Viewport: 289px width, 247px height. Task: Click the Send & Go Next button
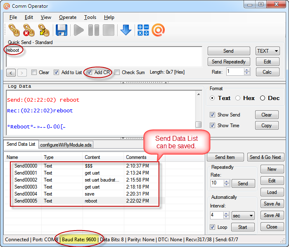tap(265, 157)
